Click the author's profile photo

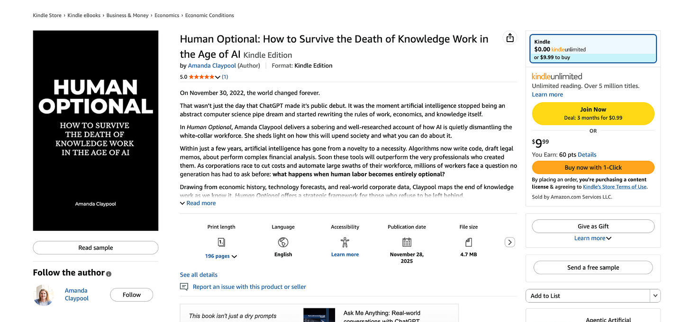point(43,295)
